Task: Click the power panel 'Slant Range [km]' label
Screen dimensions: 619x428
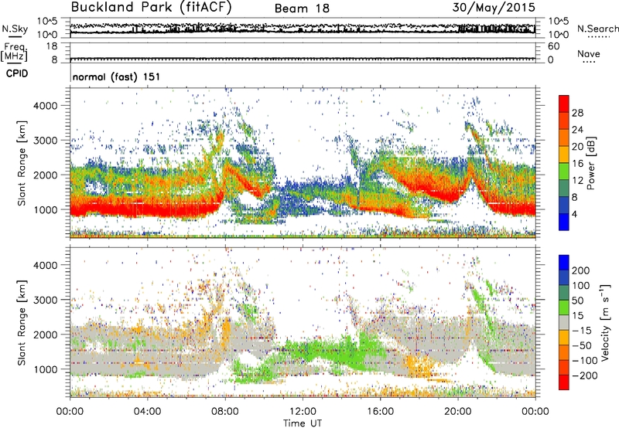Action: pyautogui.click(x=22, y=163)
